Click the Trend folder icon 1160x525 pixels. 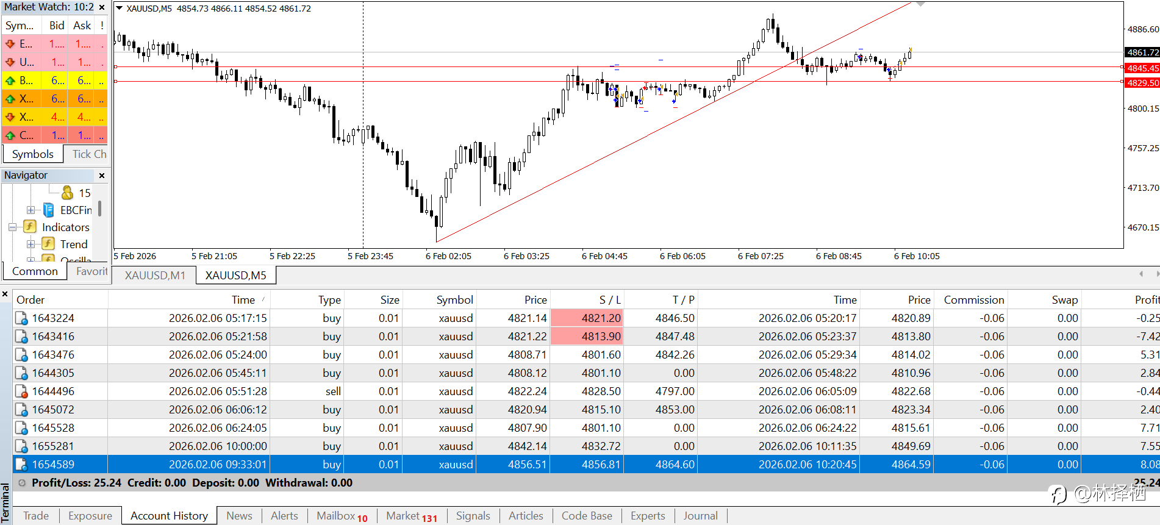click(48, 244)
